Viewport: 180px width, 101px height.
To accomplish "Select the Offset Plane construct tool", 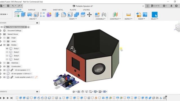I will tap(115, 15).
